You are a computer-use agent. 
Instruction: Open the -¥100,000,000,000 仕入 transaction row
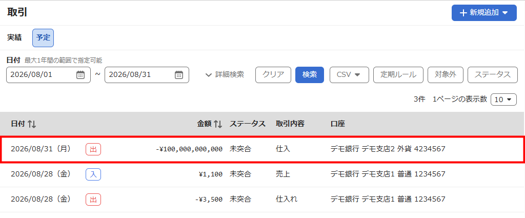point(262,149)
